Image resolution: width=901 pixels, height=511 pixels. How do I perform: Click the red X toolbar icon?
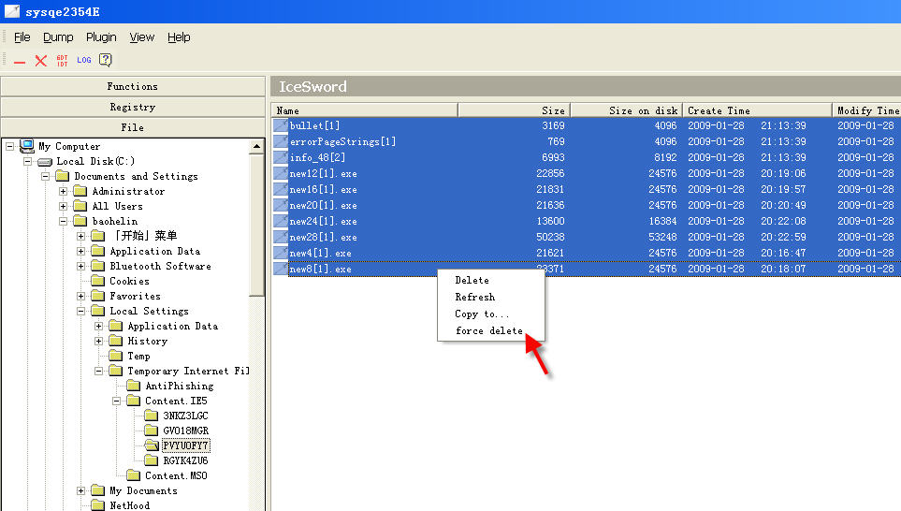[x=41, y=61]
